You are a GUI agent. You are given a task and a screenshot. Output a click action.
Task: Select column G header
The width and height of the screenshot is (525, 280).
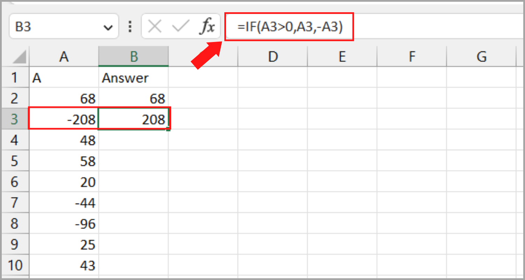pyautogui.click(x=482, y=56)
